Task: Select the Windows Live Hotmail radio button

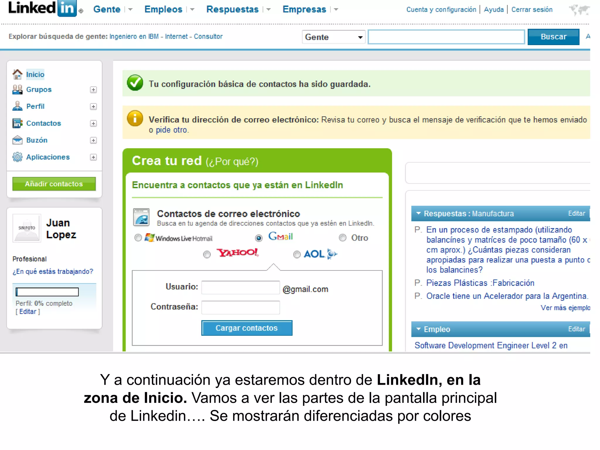Action: tap(138, 238)
